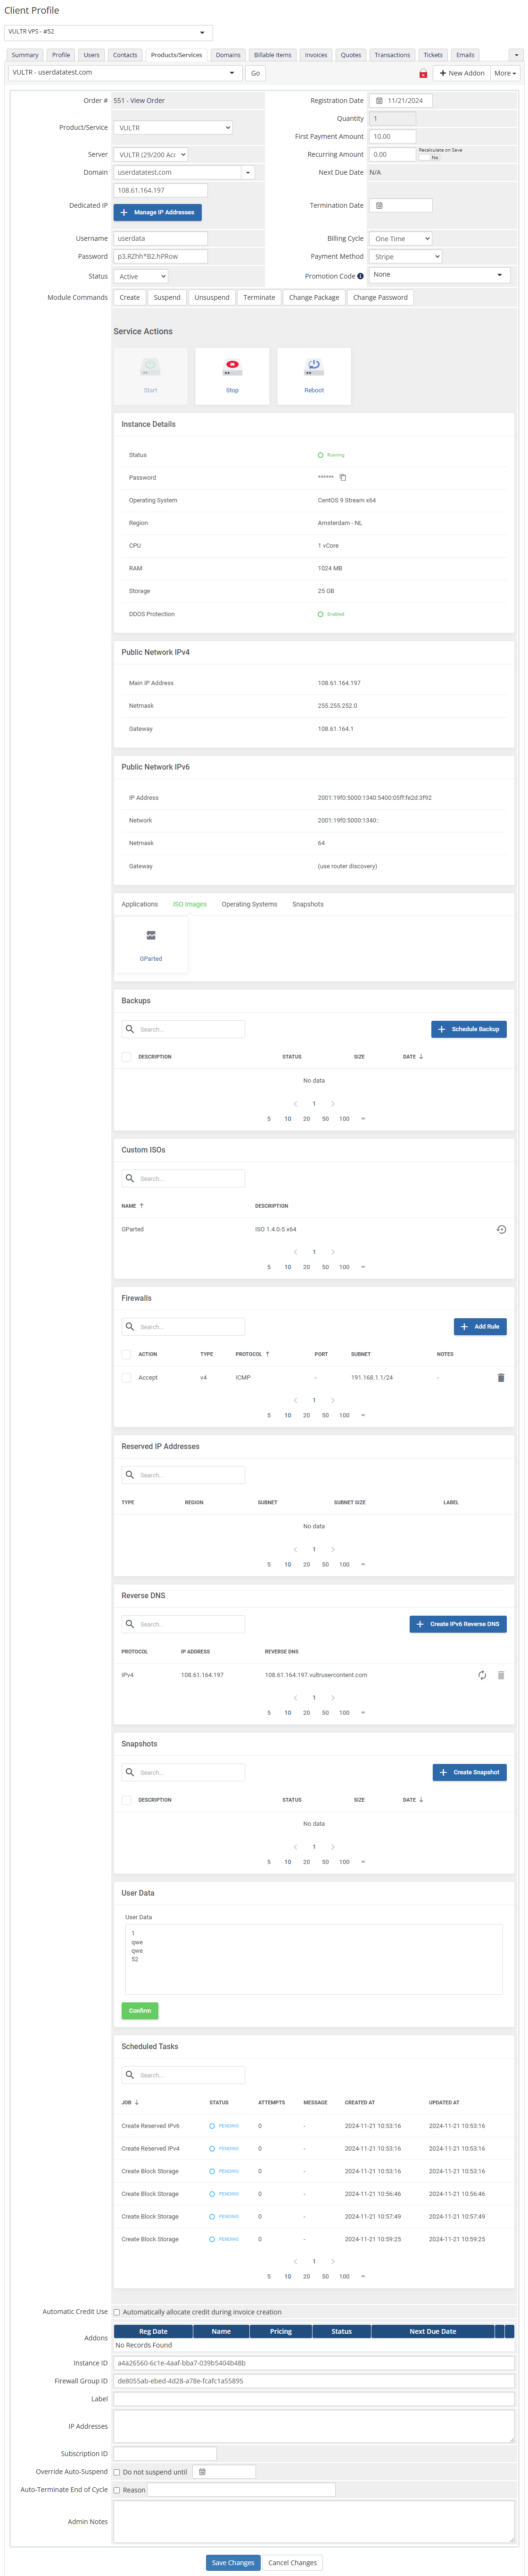Click the red delete icon beside New Addon

point(423,74)
